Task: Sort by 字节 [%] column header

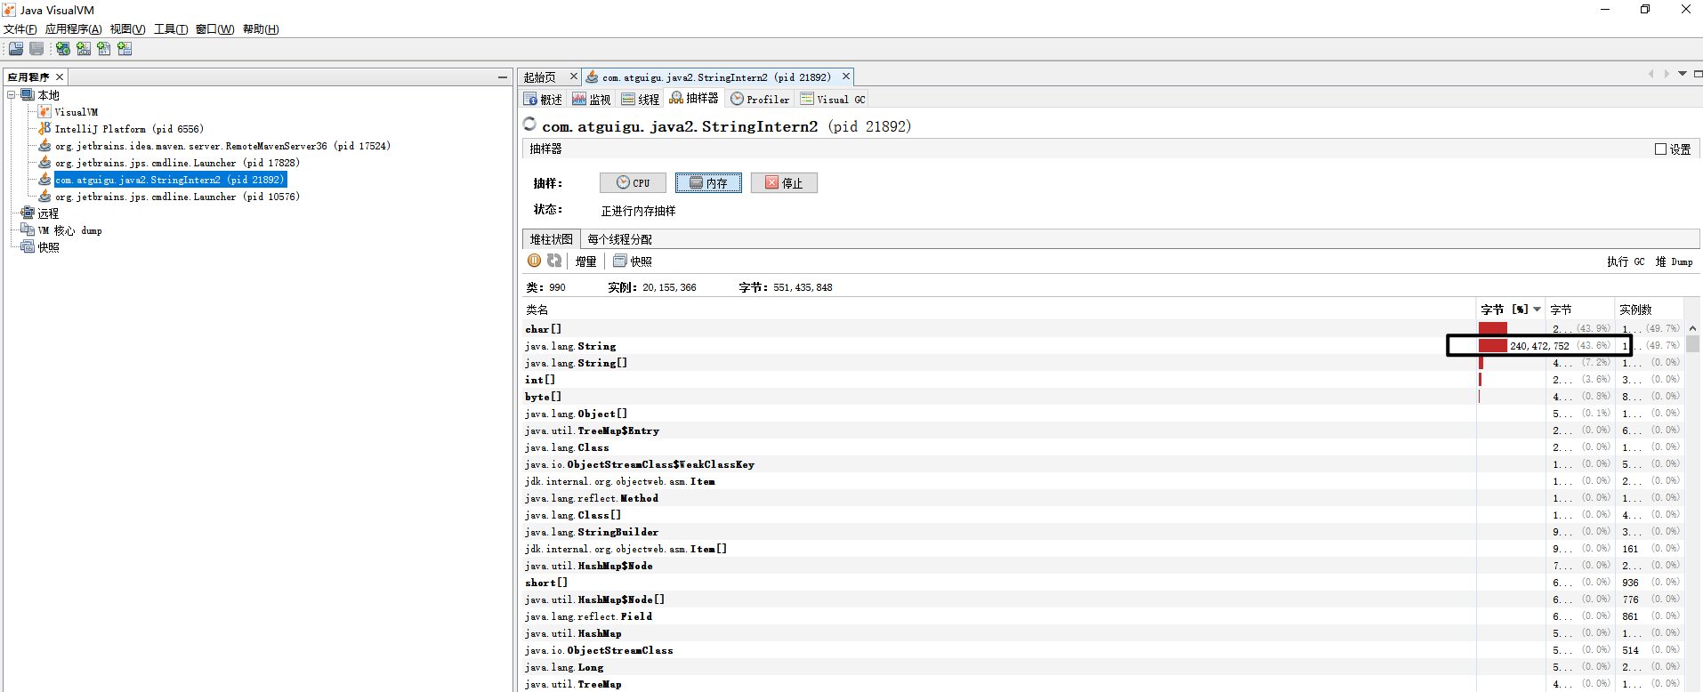Action: point(1511,310)
